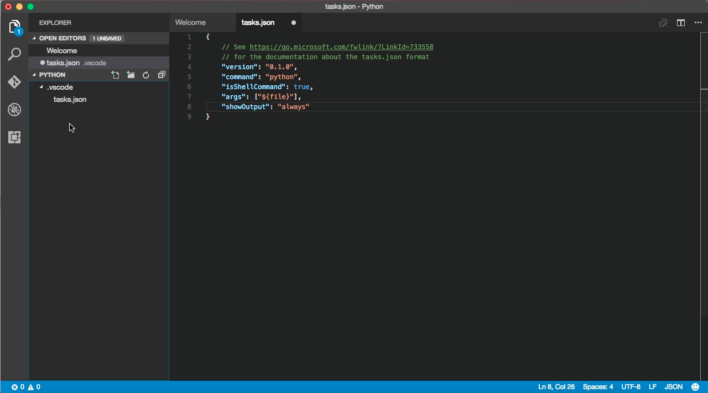Open the Debug view in the activity bar
Viewport: 708px width, 393px height.
(14, 110)
